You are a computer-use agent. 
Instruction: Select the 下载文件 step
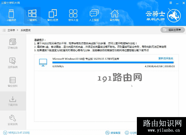13,101
